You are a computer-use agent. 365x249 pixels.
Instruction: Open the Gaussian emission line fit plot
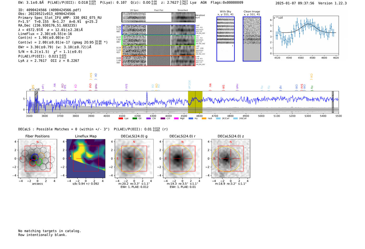(306, 36)
